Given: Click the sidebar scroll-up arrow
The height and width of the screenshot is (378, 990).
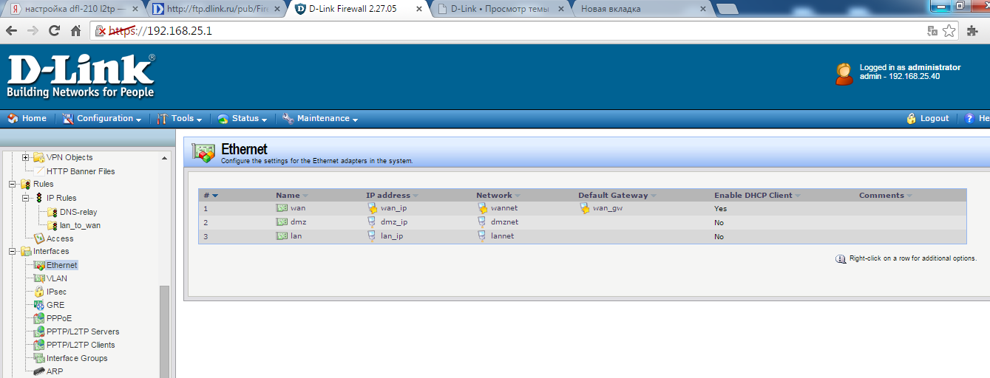Looking at the screenshot, I should [165, 158].
